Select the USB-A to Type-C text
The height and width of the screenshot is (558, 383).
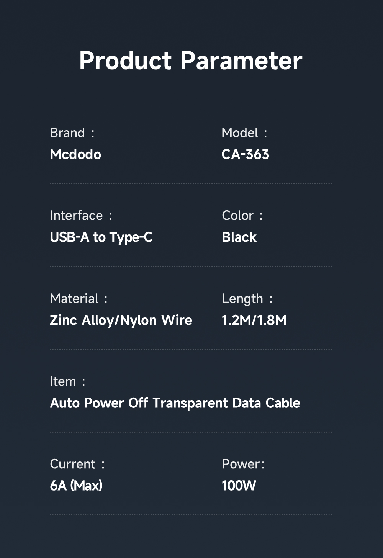coord(101,237)
